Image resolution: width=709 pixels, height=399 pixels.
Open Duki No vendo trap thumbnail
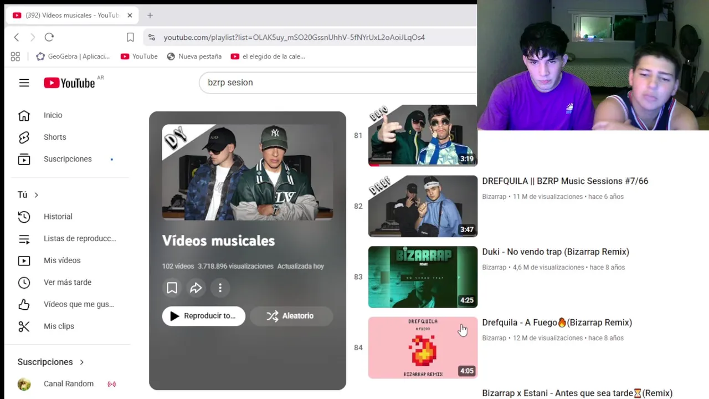coord(423,277)
